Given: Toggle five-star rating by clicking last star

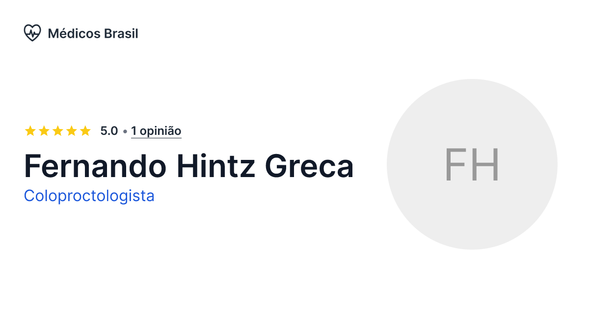Looking at the screenshot, I should (85, 131).
